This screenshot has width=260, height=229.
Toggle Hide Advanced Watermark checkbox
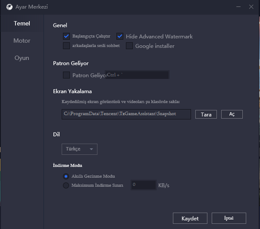[x=120, y=36]
